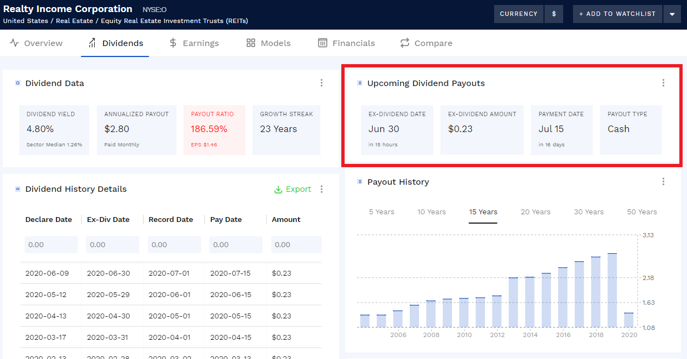Click the Earnings dollar sign icon

click(173, 43)
